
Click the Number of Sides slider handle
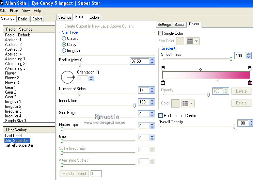79,94
